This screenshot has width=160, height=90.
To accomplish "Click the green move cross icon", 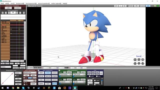I will (158, 6).
